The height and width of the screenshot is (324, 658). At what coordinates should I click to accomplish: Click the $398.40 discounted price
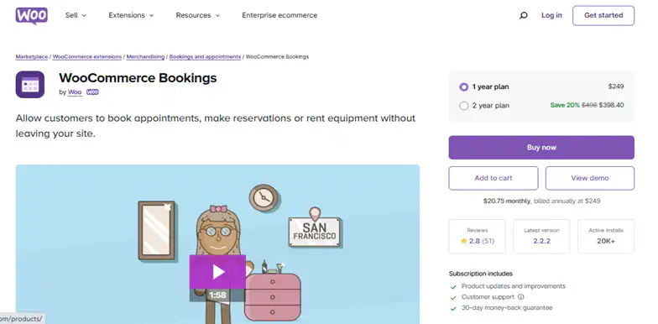pyautogui.click(x=611, y=105)
